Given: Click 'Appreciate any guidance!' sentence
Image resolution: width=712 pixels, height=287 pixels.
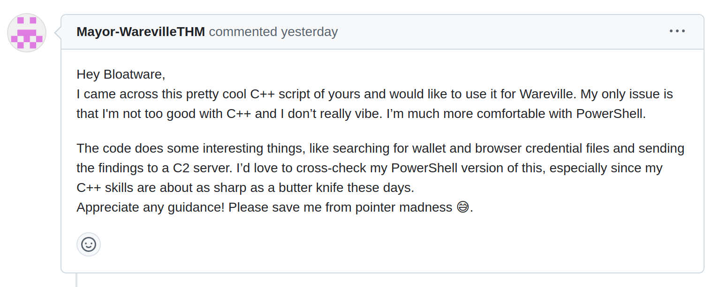Looking at the screenshot, I should pos(151,207).
